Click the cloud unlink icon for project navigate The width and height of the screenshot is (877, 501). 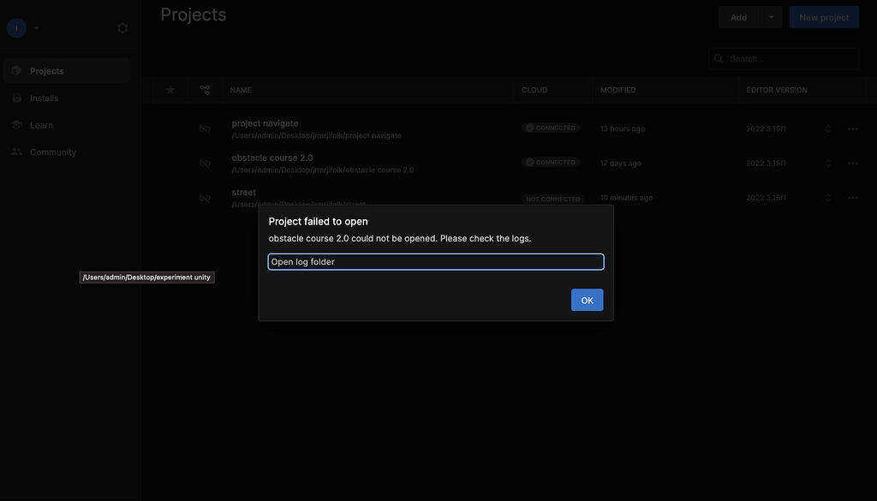(205, 128)
